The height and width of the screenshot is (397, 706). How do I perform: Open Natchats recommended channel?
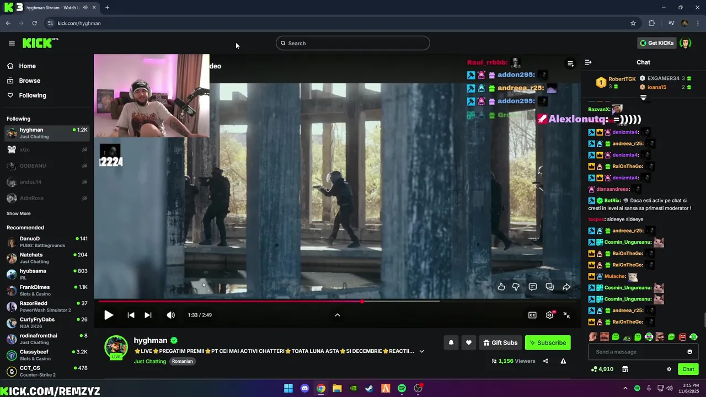coord(47,258)
